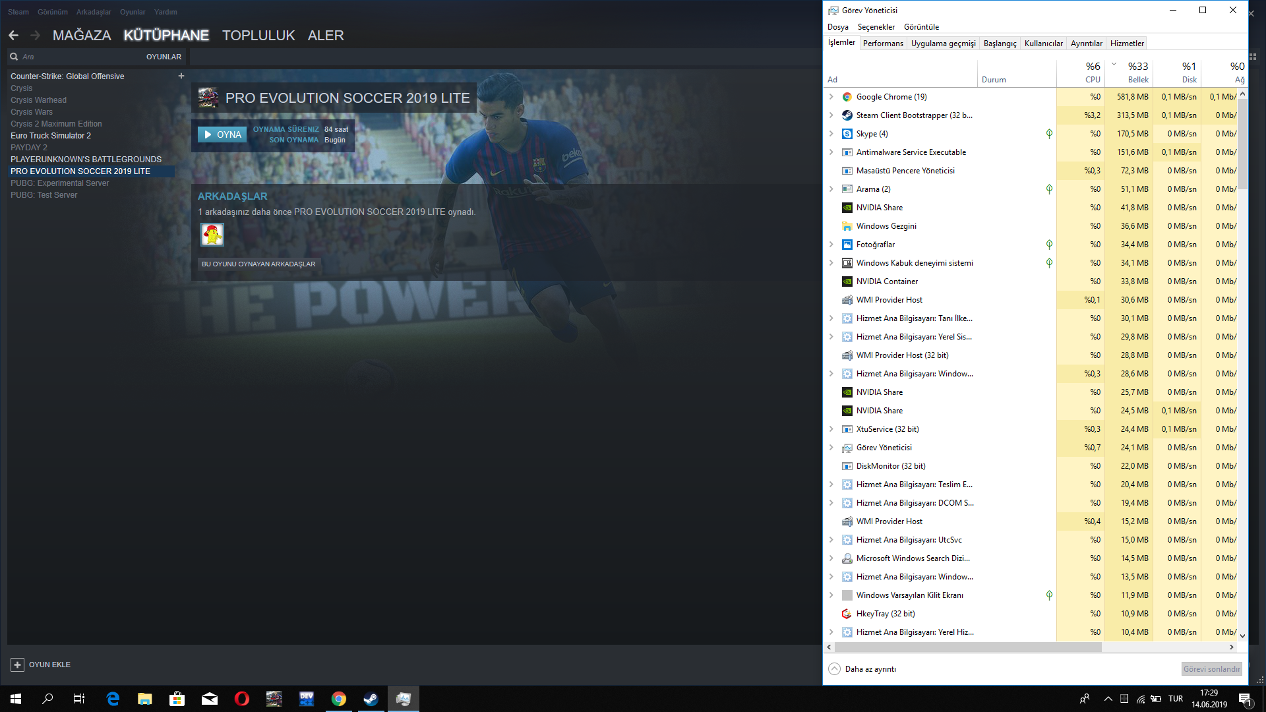Click BU OYUNU OYNAYAN ARKADAŞLAR button
This screenshot has width=1266, height=712.
pyautogui.click(x=258, y=264)
